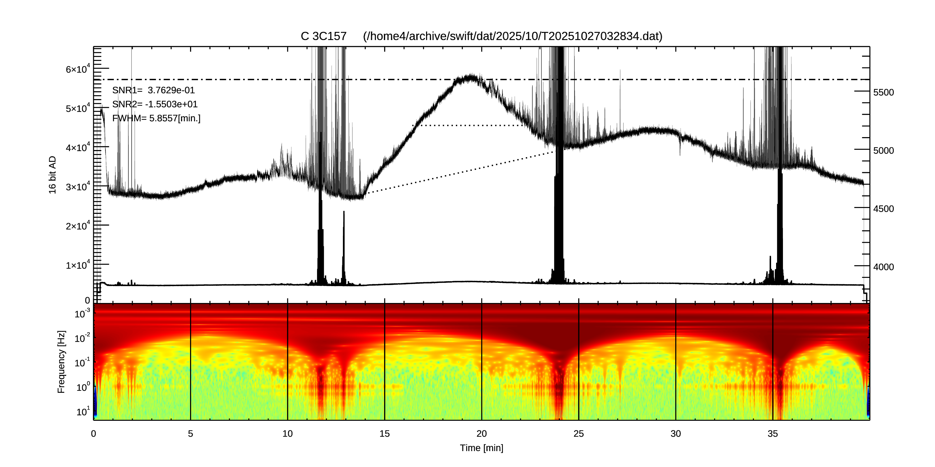Click the Time [min] axis label
Viewport: 935px width, 467px height.
[481, 448]
